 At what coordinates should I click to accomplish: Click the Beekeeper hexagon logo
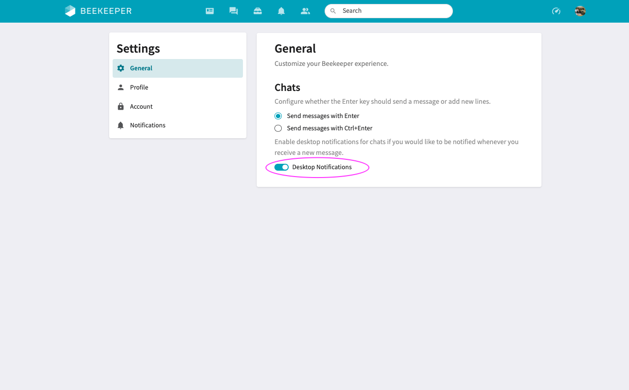tap(70, 11)
